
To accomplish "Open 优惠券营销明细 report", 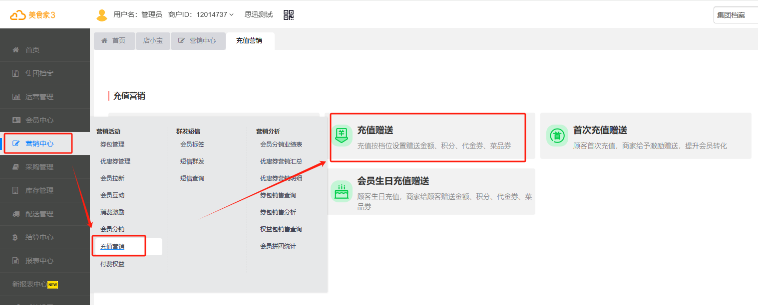I will click(281, 178).
